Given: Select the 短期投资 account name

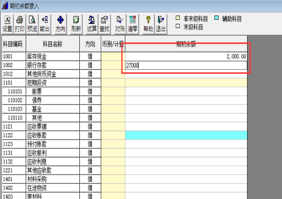Looking at the screenshot, I should pos(37,83).
